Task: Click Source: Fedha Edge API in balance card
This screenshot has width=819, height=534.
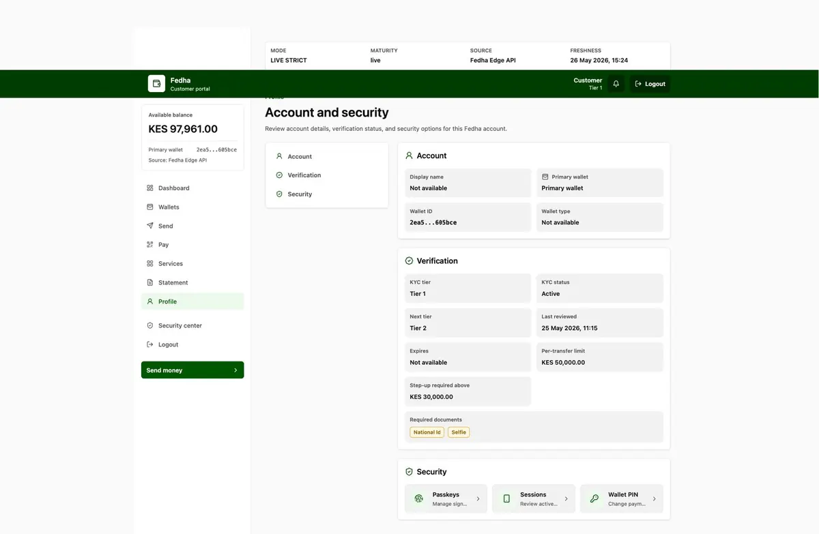Action: click(177, 160)
